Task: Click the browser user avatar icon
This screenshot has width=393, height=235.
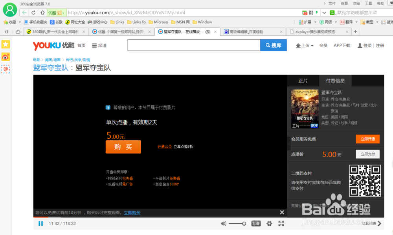Action: coord(10,9)
